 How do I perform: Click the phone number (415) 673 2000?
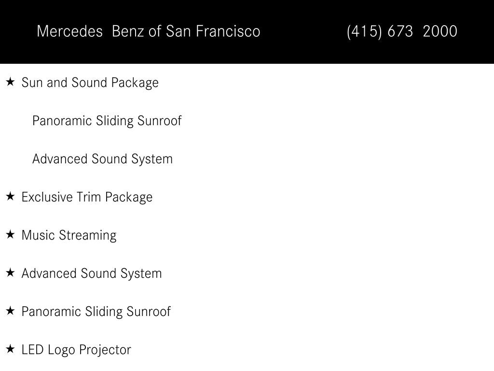point(402,31)
